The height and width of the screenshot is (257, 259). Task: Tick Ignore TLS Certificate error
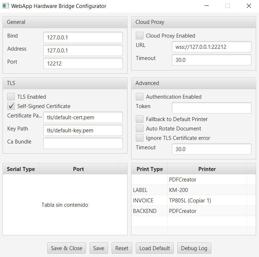point(140,138)
